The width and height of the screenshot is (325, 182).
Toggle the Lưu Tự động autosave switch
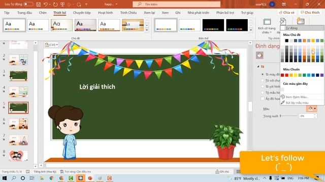point(28,4)
